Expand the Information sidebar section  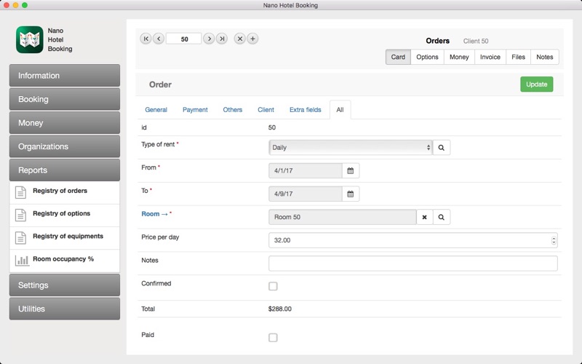(65, 76)
